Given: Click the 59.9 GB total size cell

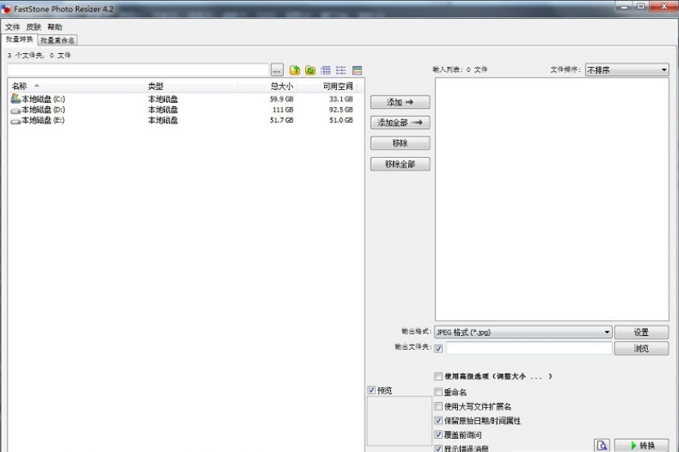Looking at the screenshot, I should click(281, 99).
